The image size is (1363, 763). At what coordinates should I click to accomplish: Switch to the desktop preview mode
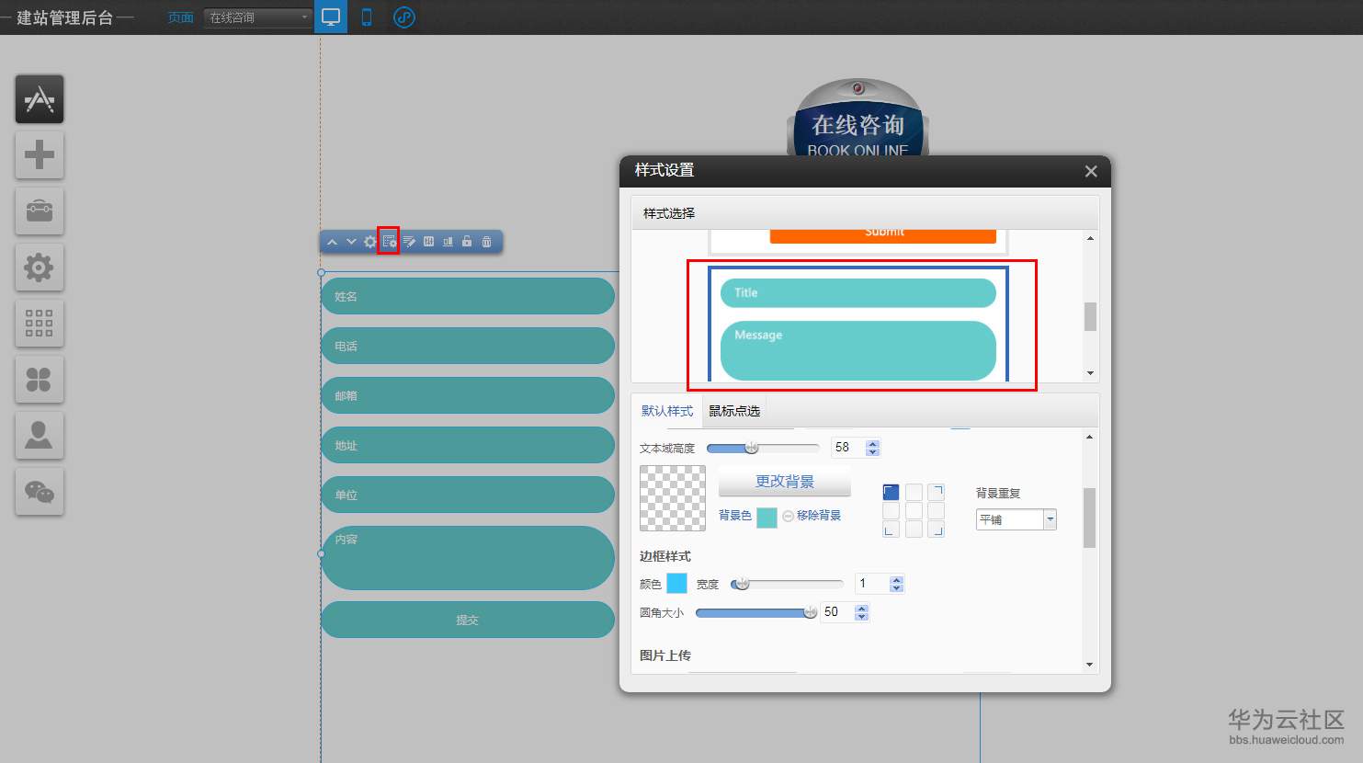331,17
